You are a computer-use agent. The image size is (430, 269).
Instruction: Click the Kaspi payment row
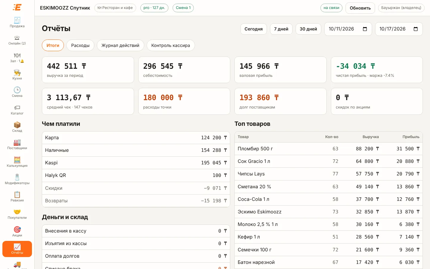pyautogui.click(x=136, y=163)
